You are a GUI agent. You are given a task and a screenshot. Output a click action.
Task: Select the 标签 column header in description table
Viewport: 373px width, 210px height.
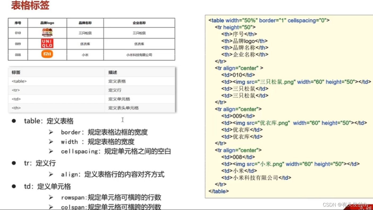(x=14, y=72)
